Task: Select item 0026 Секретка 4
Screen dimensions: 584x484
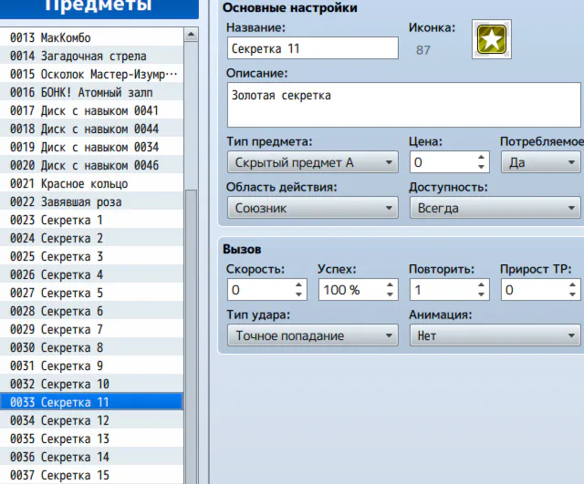Action: (x=91, y=274)
